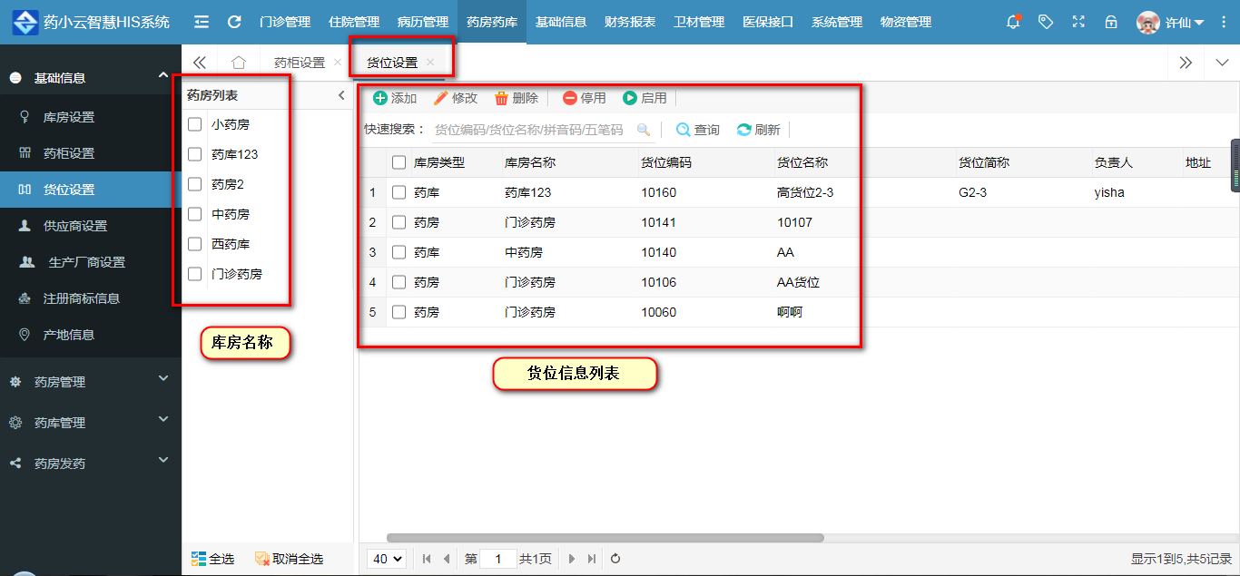The image size is (1240, 576).
Task: Check row 3 checkbox for AA
Action: (399, 252)
